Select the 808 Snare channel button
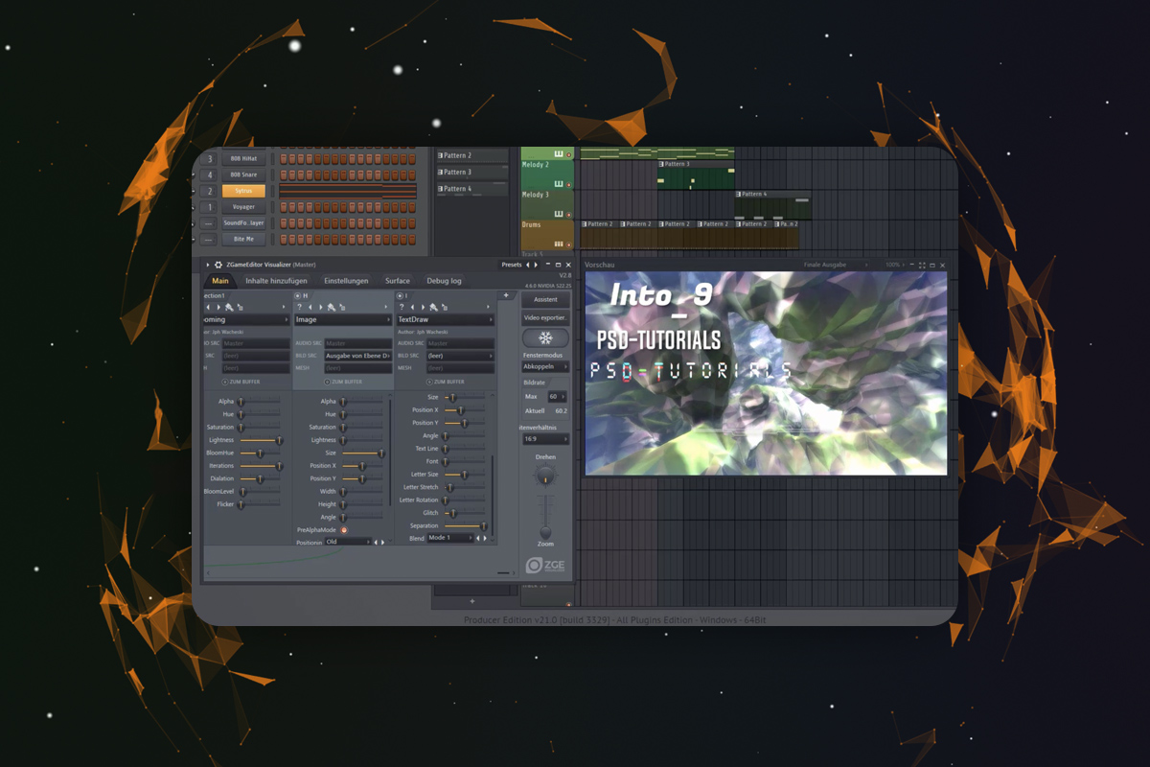 [243, 174]
